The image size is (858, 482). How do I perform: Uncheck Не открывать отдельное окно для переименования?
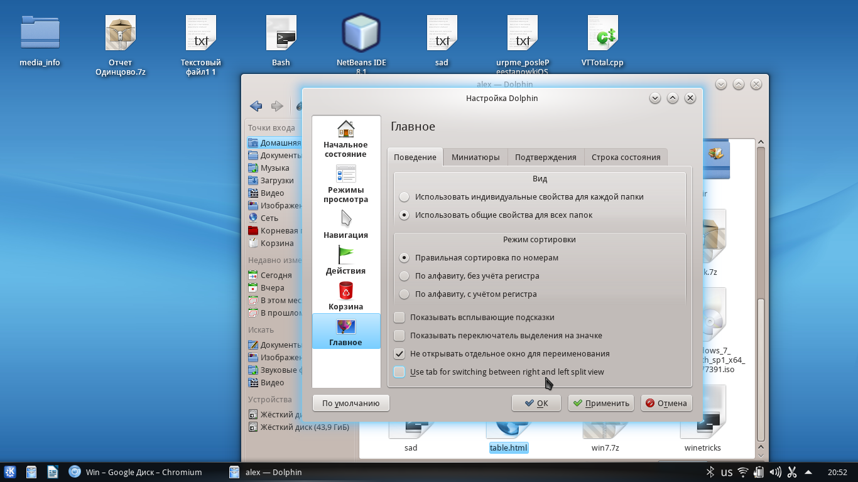coord(399,354)
